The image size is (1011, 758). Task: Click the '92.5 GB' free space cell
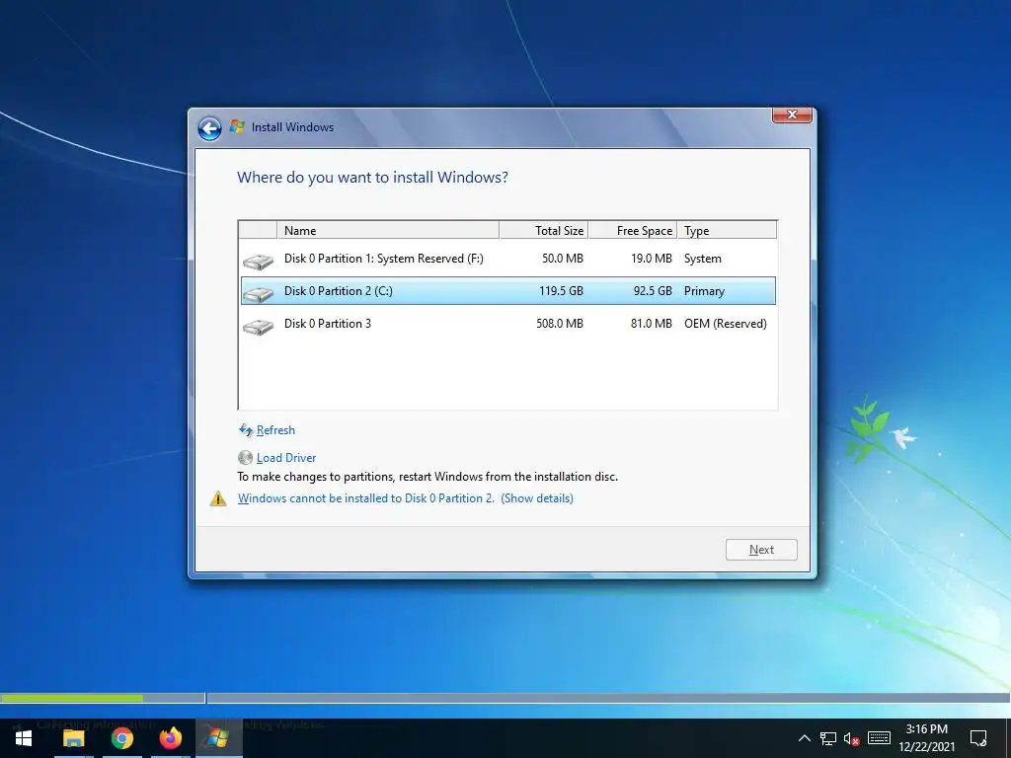click(653, 291)
